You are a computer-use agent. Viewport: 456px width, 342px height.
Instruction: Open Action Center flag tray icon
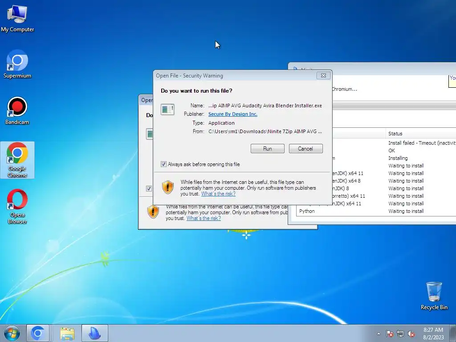389,334
